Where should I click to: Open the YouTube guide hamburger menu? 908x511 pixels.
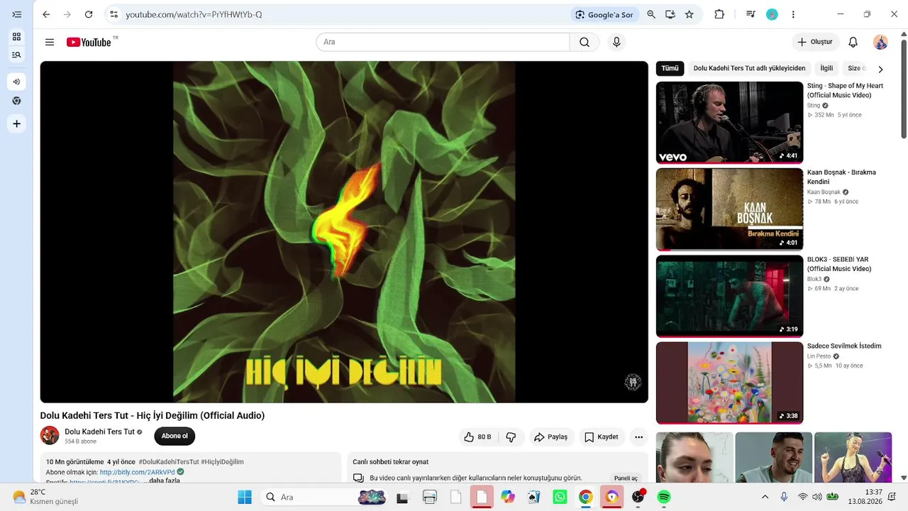50,42
